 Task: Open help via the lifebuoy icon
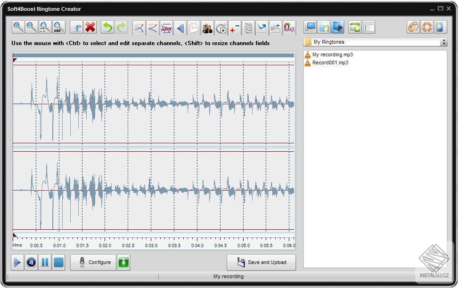click(x=427, y=27)
